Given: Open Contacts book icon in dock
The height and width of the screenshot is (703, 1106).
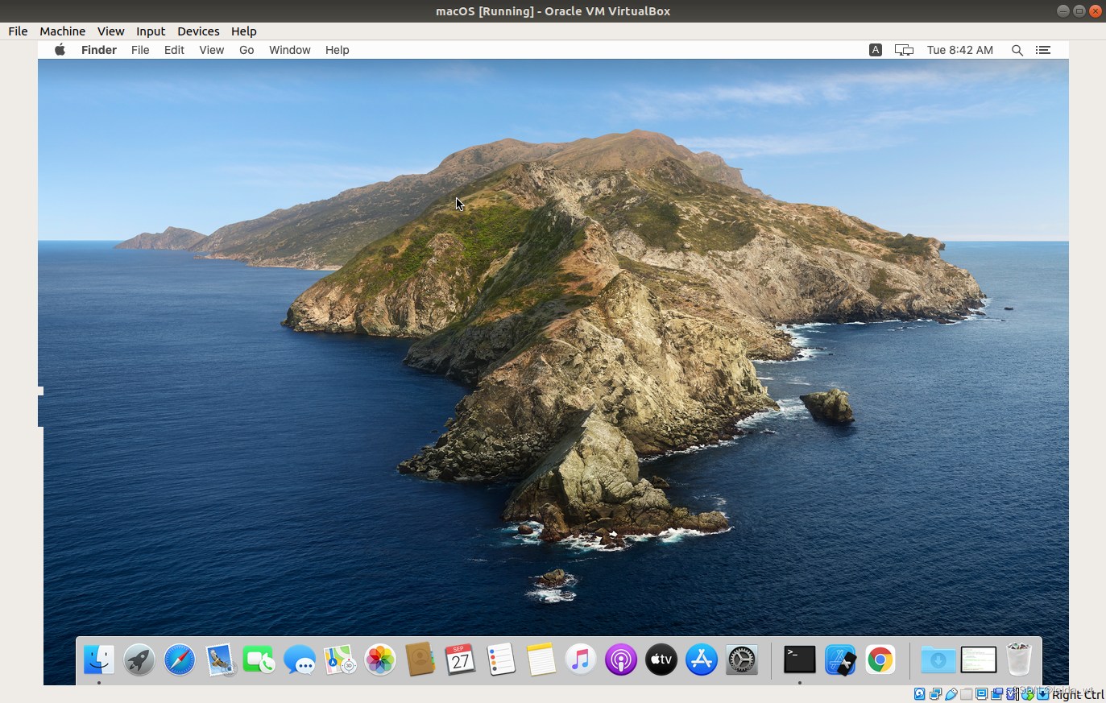Looking at the screenshot, I should pos(420,660).
